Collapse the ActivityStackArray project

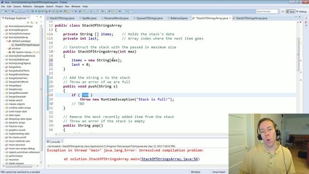click(4, 37)
